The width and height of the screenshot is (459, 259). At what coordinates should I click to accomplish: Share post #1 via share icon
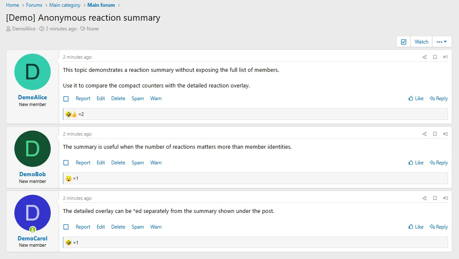click(x=424, y=57)
